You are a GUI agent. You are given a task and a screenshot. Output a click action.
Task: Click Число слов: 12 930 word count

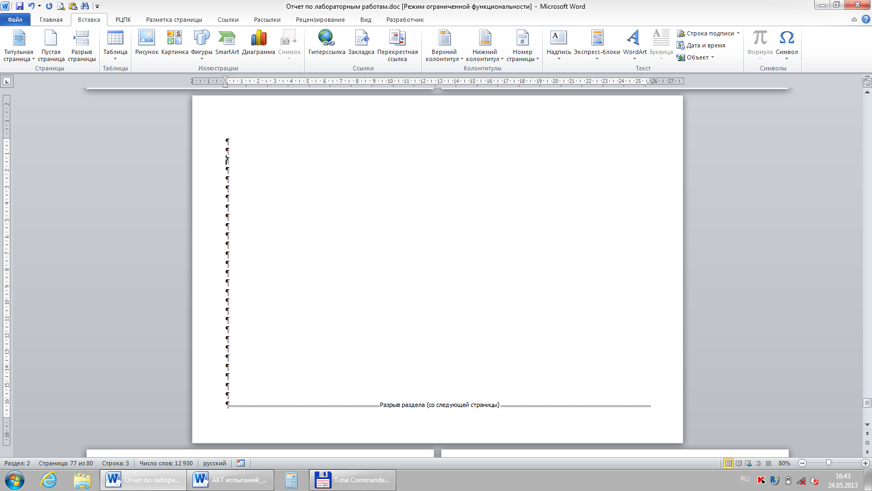tap(166, 463)
